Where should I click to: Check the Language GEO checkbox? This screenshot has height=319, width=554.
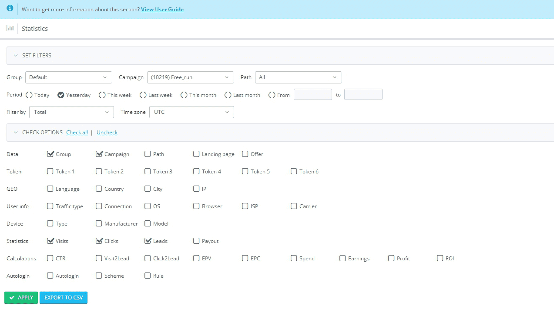pos(50,189)
